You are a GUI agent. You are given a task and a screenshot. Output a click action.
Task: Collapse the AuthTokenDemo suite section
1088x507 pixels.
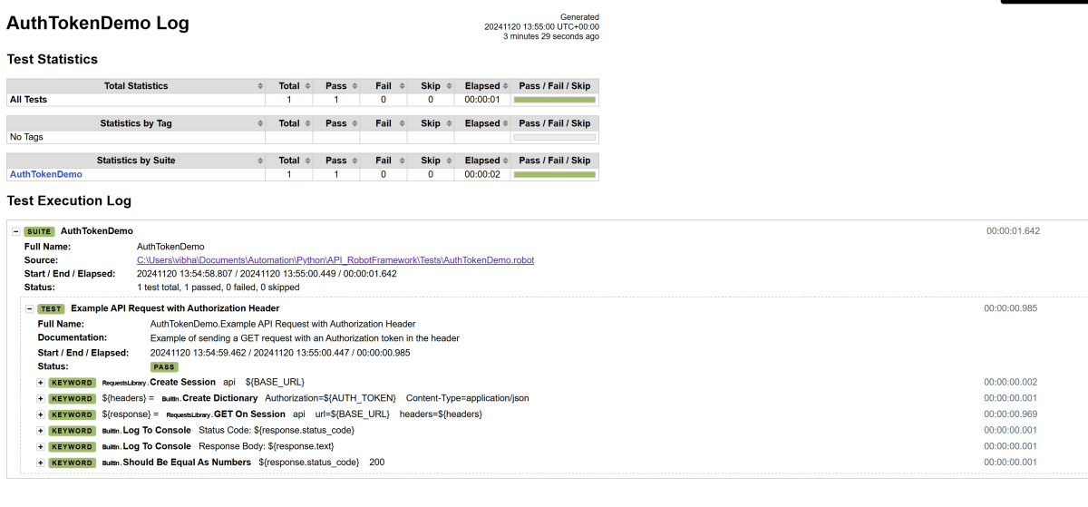16,231
